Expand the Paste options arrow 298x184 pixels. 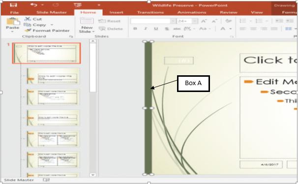tap(13, 31)
